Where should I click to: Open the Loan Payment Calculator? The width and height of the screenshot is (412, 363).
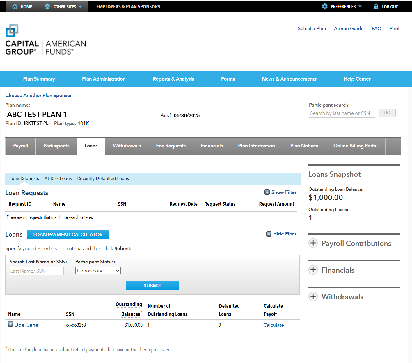tap(68, 235)
